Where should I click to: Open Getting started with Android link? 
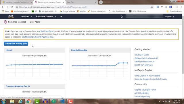coord(146,58)
